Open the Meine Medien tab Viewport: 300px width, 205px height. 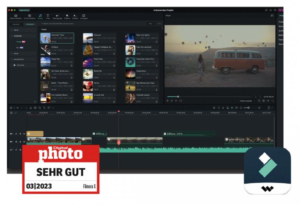tap(16, 17)
